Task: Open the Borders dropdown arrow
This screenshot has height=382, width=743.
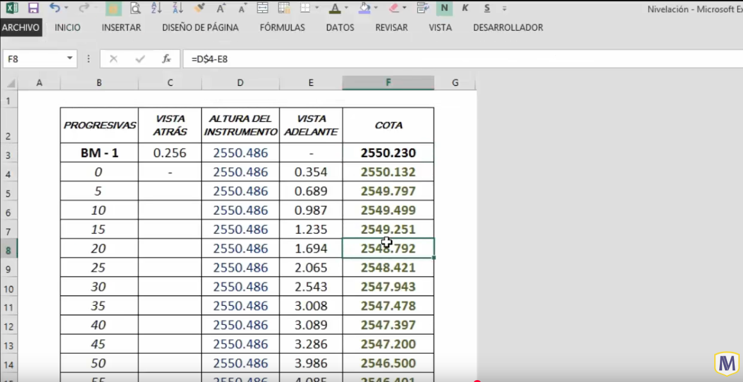Action: pyautogui.click(x=316, y=8)
